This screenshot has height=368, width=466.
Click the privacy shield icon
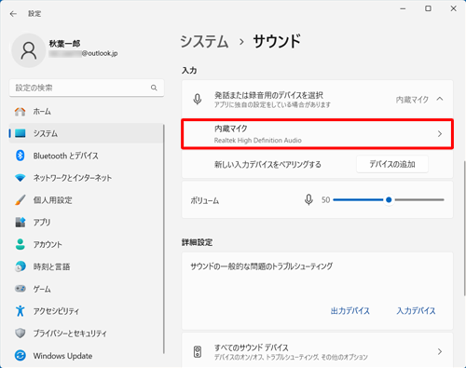click(21, 334)
